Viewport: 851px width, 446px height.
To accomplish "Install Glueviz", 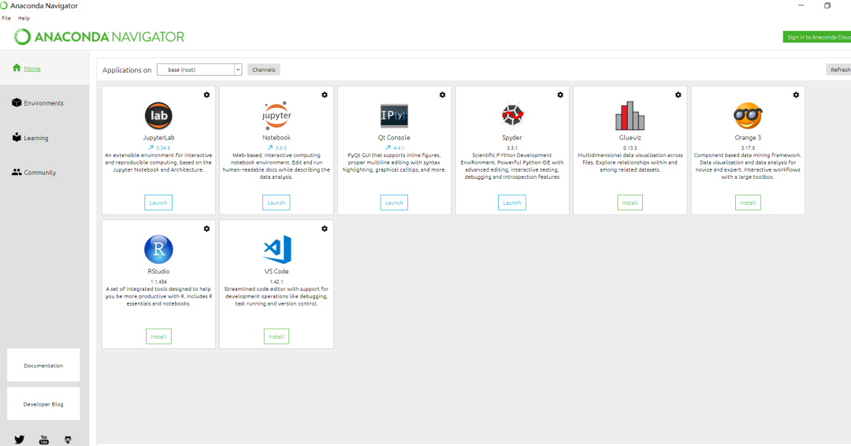I will pos(630,203).
